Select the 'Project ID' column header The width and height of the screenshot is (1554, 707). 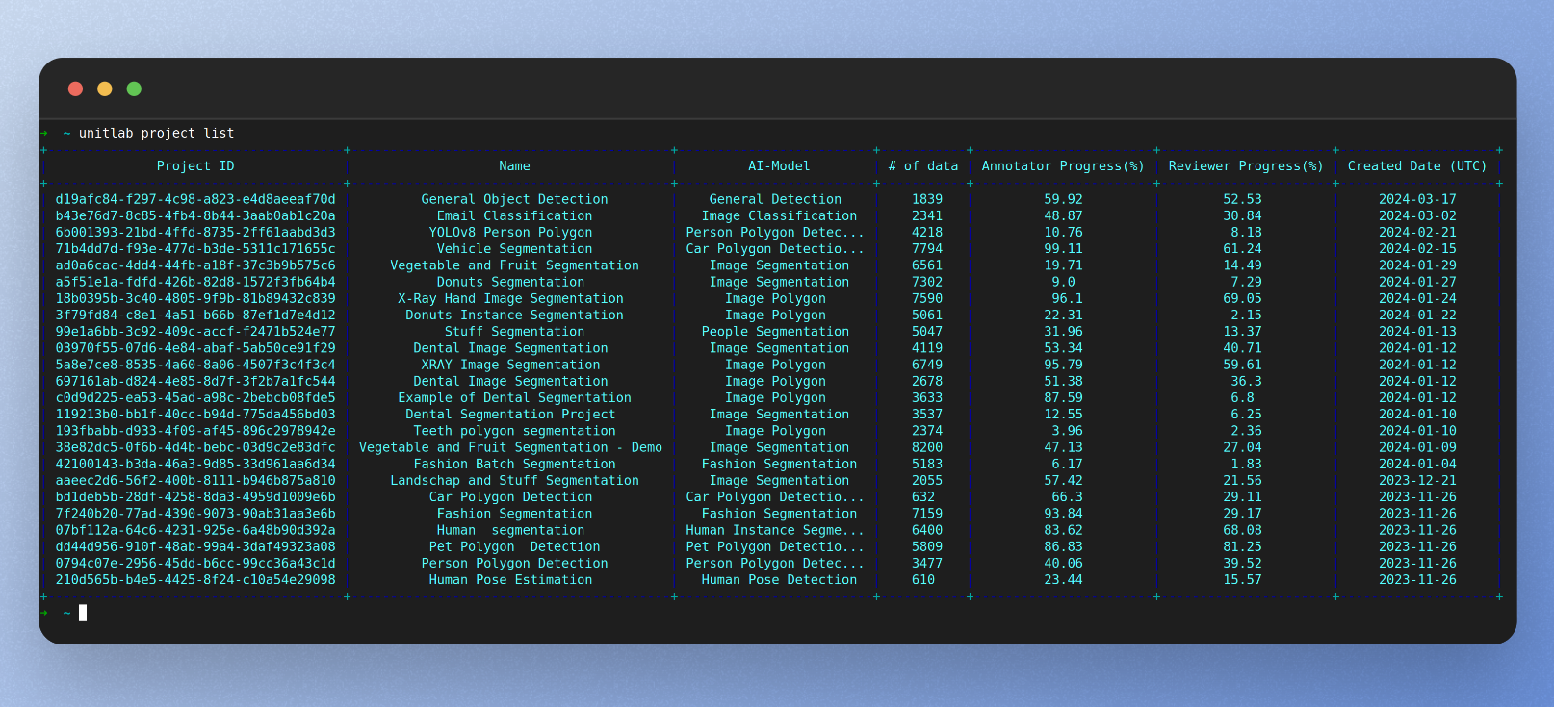tap(195, 166)
